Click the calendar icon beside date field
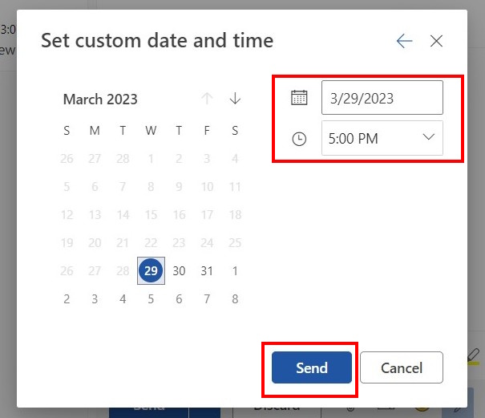This screenshot has height=418, width=485. coord(299,98)
